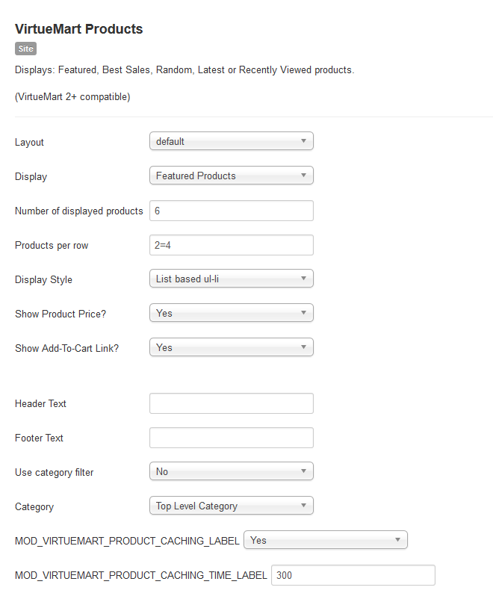Open the Layout dropdown showing default
This screenshot has width=493, height=605.
(x=232, y=141)
